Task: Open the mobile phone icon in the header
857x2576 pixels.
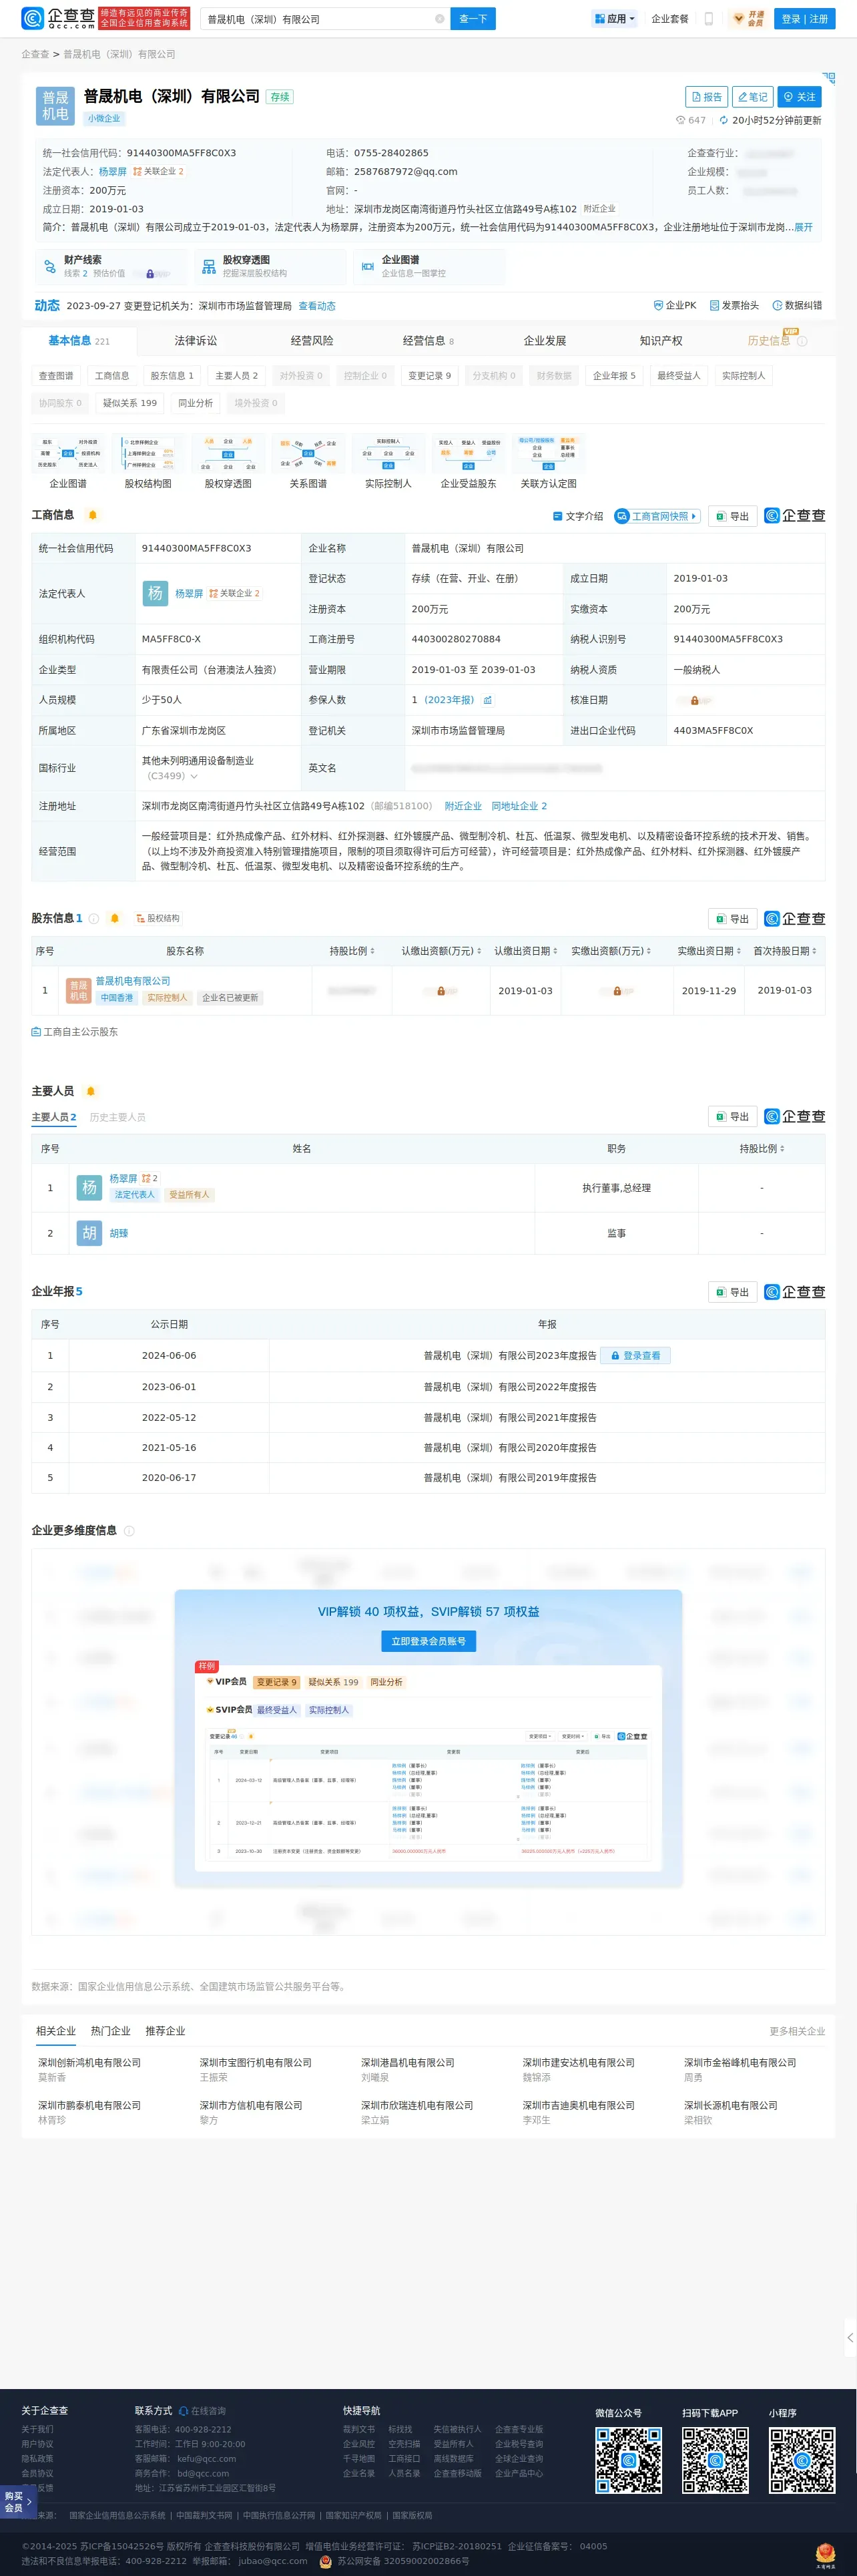Action: pos(709,19)
